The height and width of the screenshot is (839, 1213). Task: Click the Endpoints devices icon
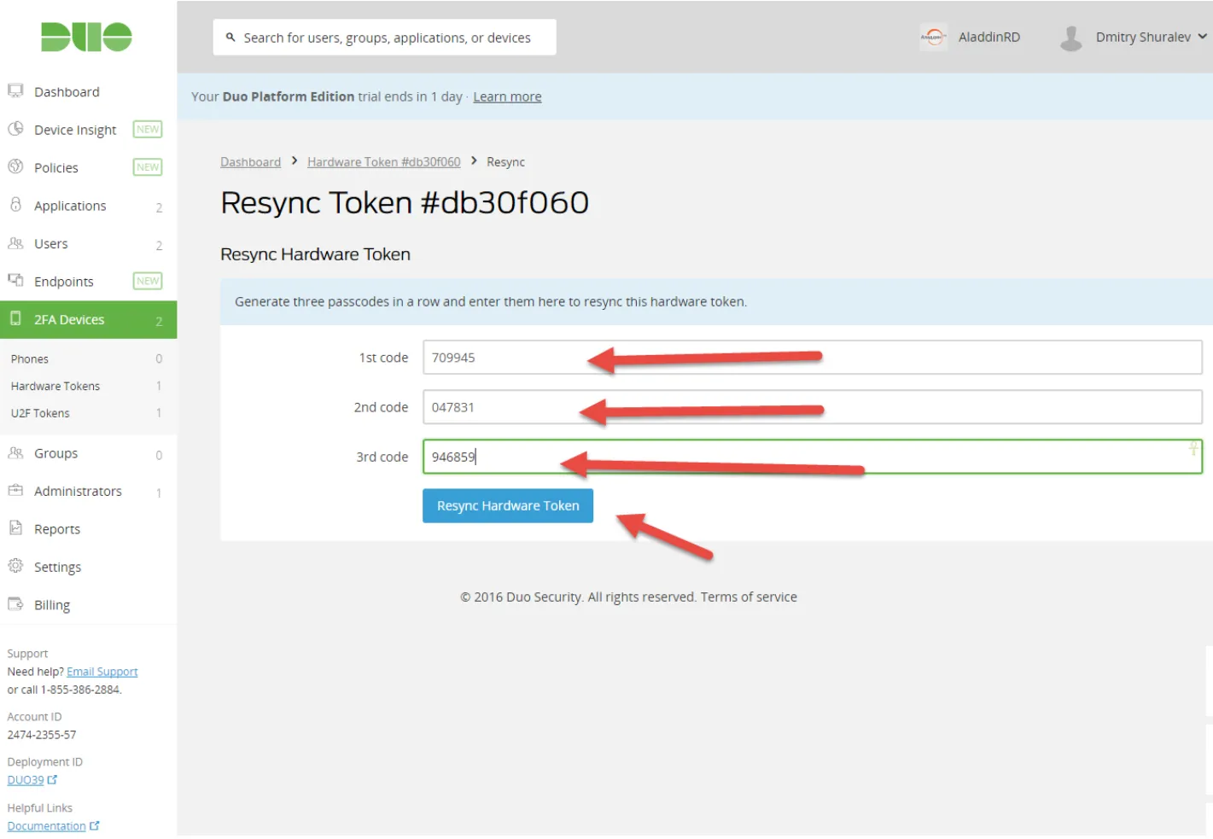[15, 280]
